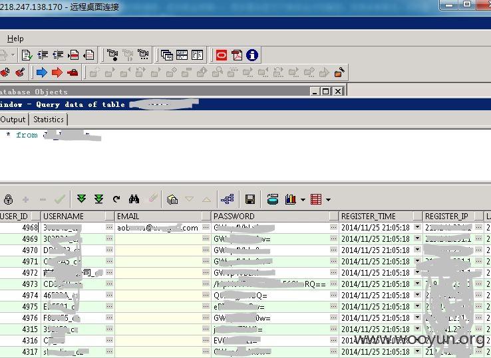Click the floppy disk save results icon
Screen dimensions: 491x358
coord(250,199)
